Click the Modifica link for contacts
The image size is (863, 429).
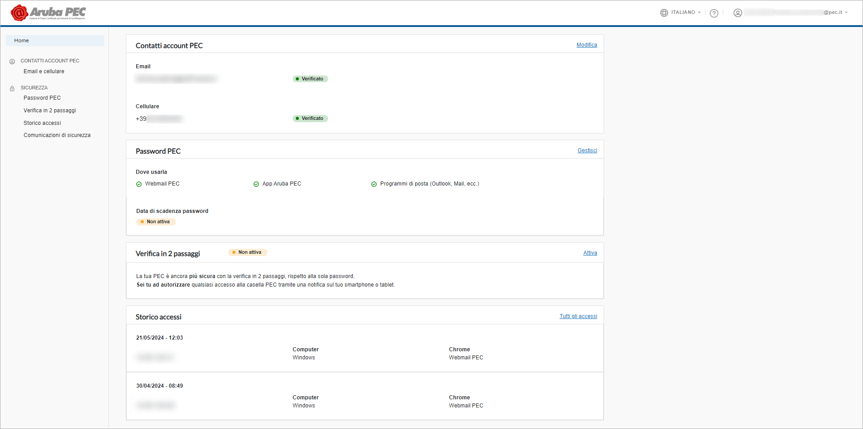tap(587, 45)
